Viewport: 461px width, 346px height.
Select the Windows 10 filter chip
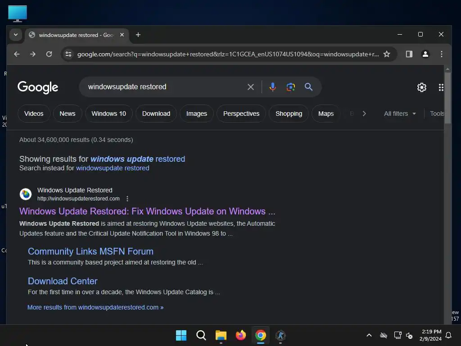[x=109, y=114]
